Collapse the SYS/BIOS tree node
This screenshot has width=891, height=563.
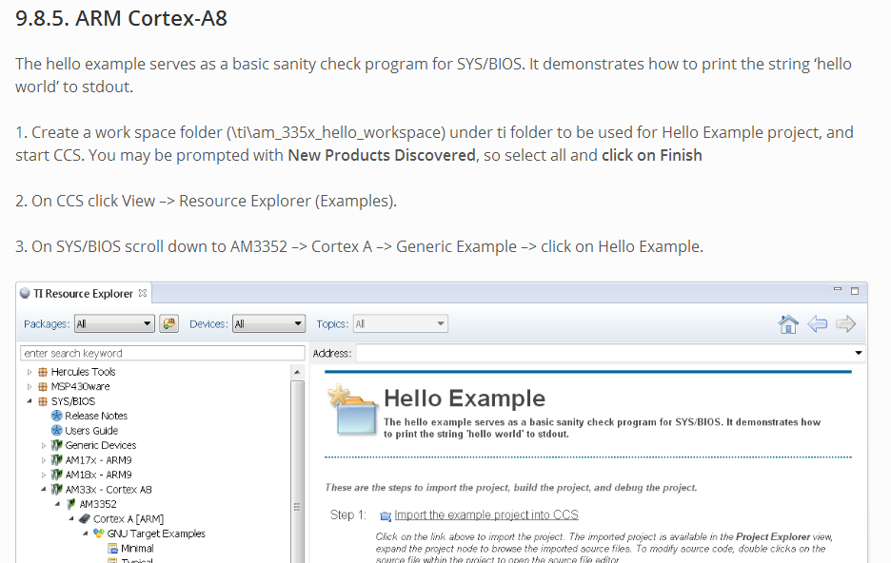(30, 401)
